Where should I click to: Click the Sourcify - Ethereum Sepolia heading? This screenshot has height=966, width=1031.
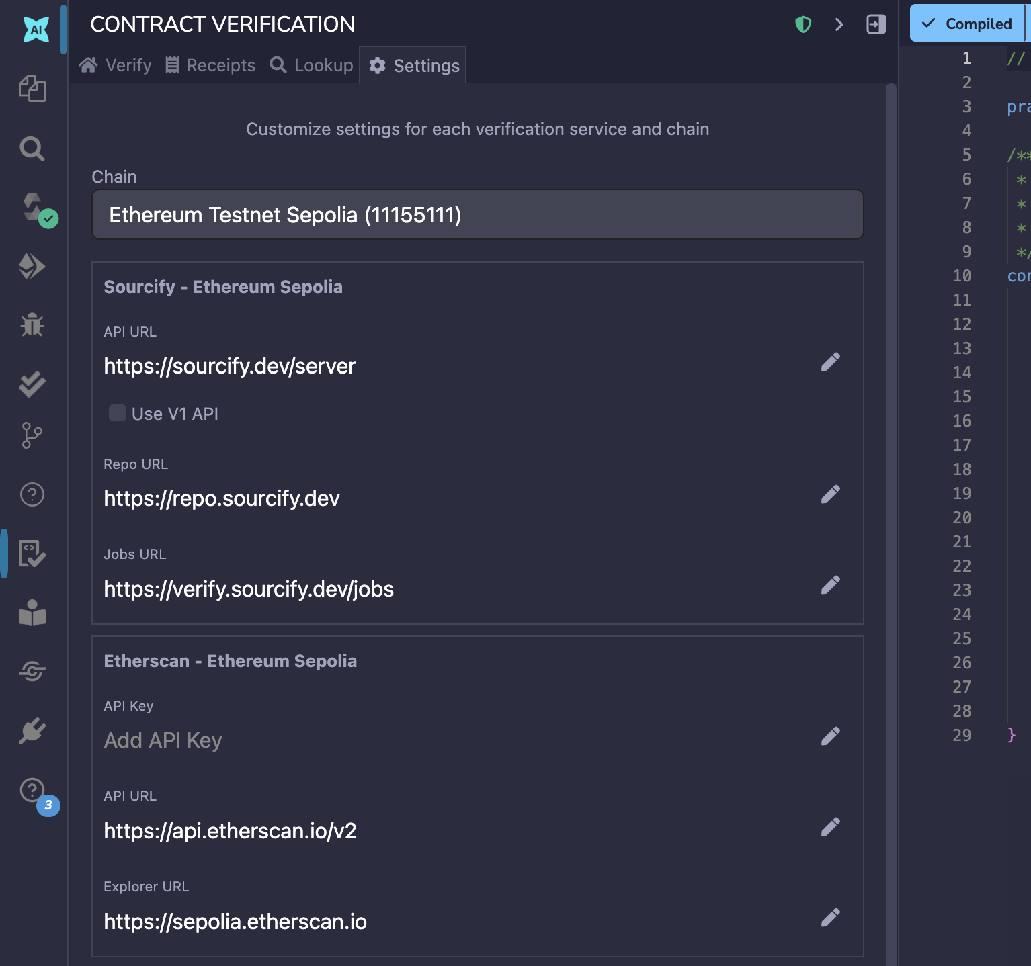click(223, 287)
